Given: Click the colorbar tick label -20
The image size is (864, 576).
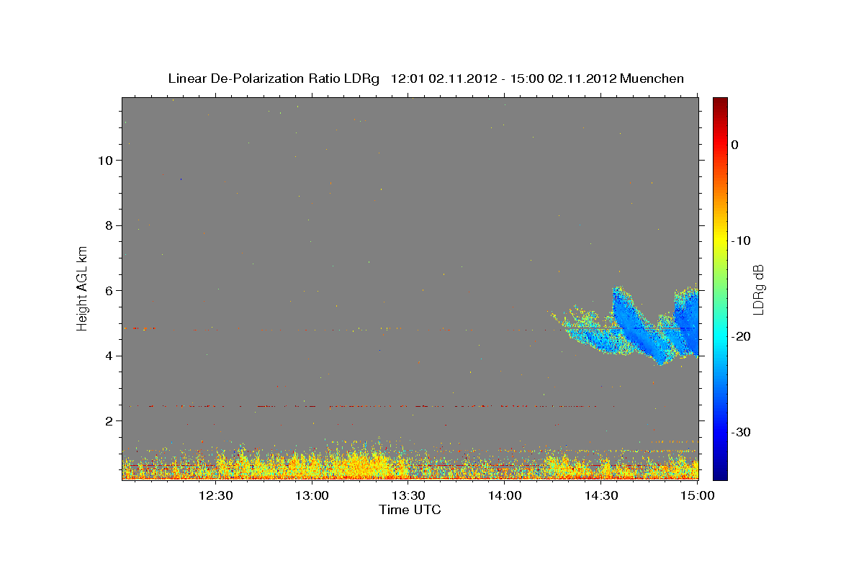Looking at the screenshot, I should tap(741, 336).
